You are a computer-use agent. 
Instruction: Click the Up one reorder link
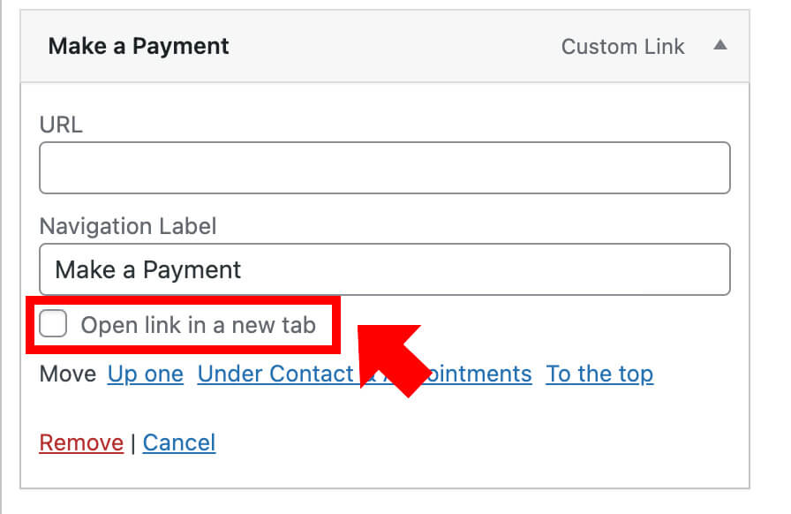point(145,374)
